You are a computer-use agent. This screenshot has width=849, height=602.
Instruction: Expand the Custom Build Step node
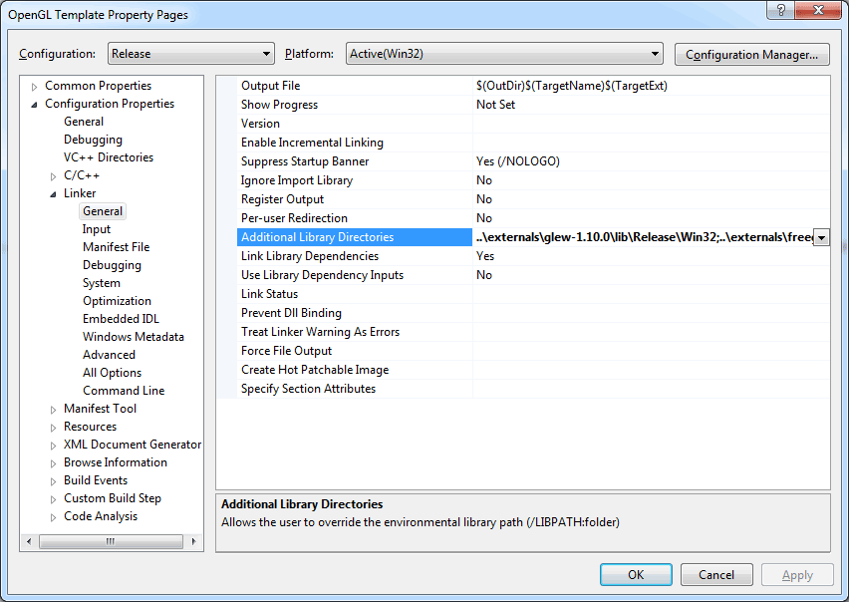[53, 499]
